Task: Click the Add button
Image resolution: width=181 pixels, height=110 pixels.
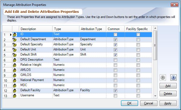Action: (168, 86)
